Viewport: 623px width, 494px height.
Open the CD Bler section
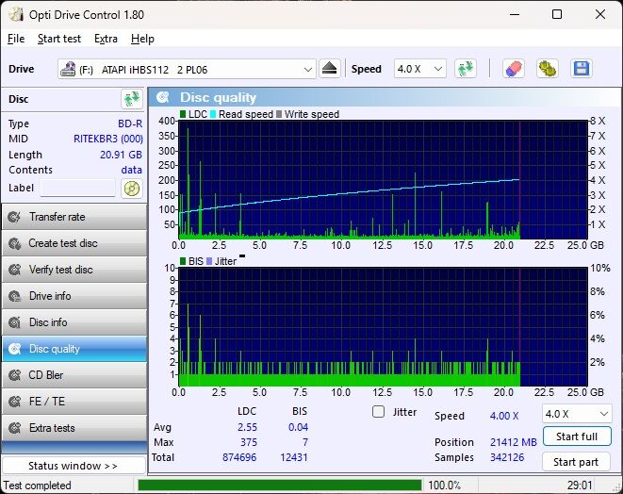coord(74,375)
